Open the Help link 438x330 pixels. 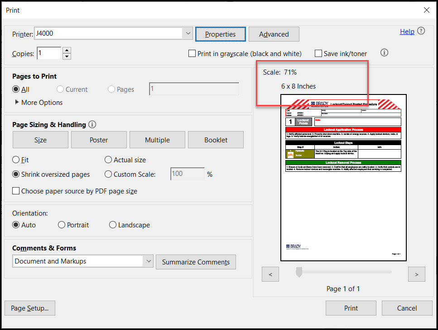(407, 31)
